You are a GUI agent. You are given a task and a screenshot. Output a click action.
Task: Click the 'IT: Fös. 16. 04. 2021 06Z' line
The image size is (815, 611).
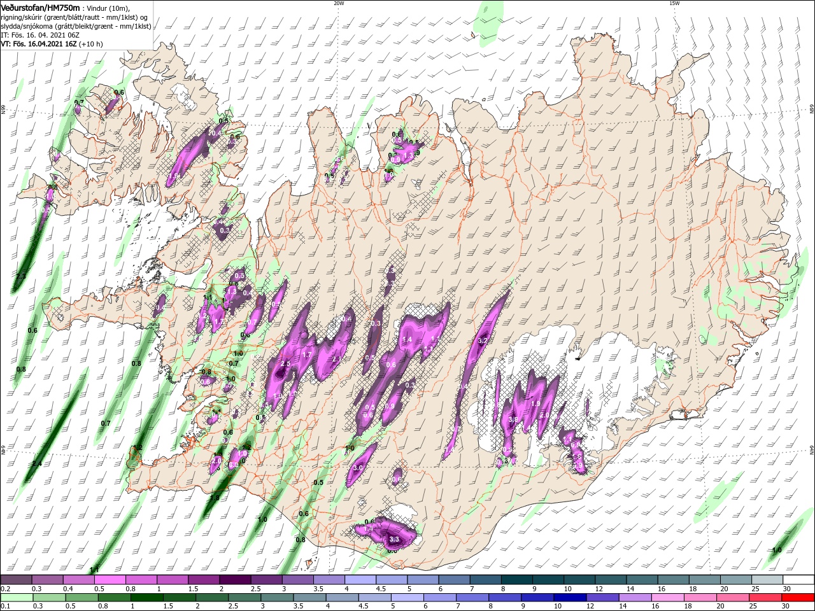[x=39, y=35]
